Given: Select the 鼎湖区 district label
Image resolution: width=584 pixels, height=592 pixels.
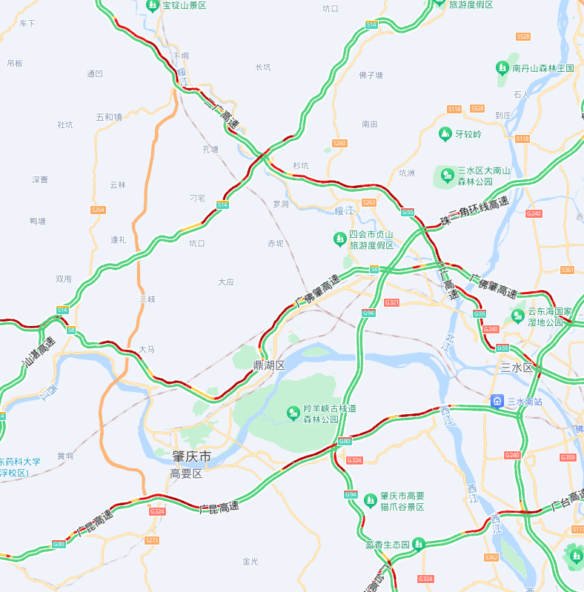Looking at the screenshot, I should pos(269,365).
